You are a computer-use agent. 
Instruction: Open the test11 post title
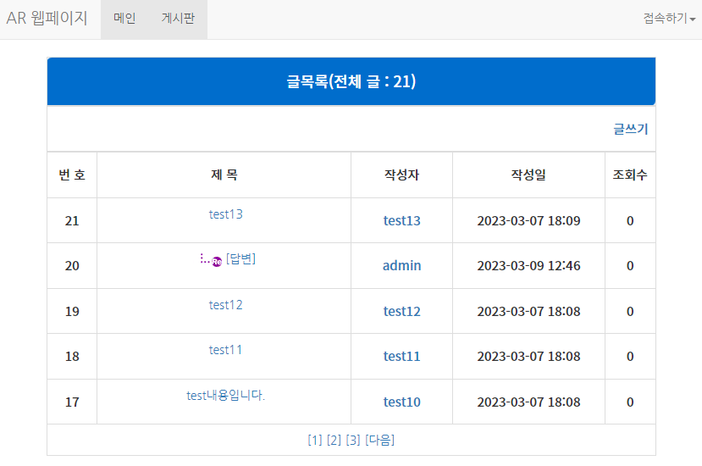coord(225,349)
